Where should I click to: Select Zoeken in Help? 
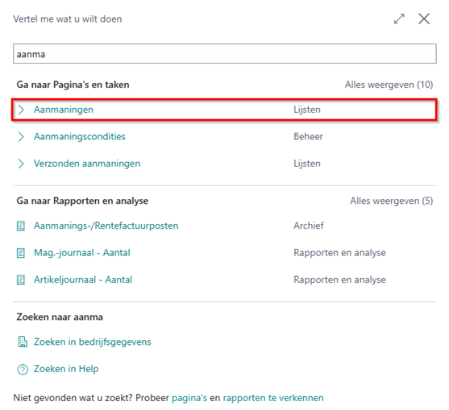[x=66, y=369]
